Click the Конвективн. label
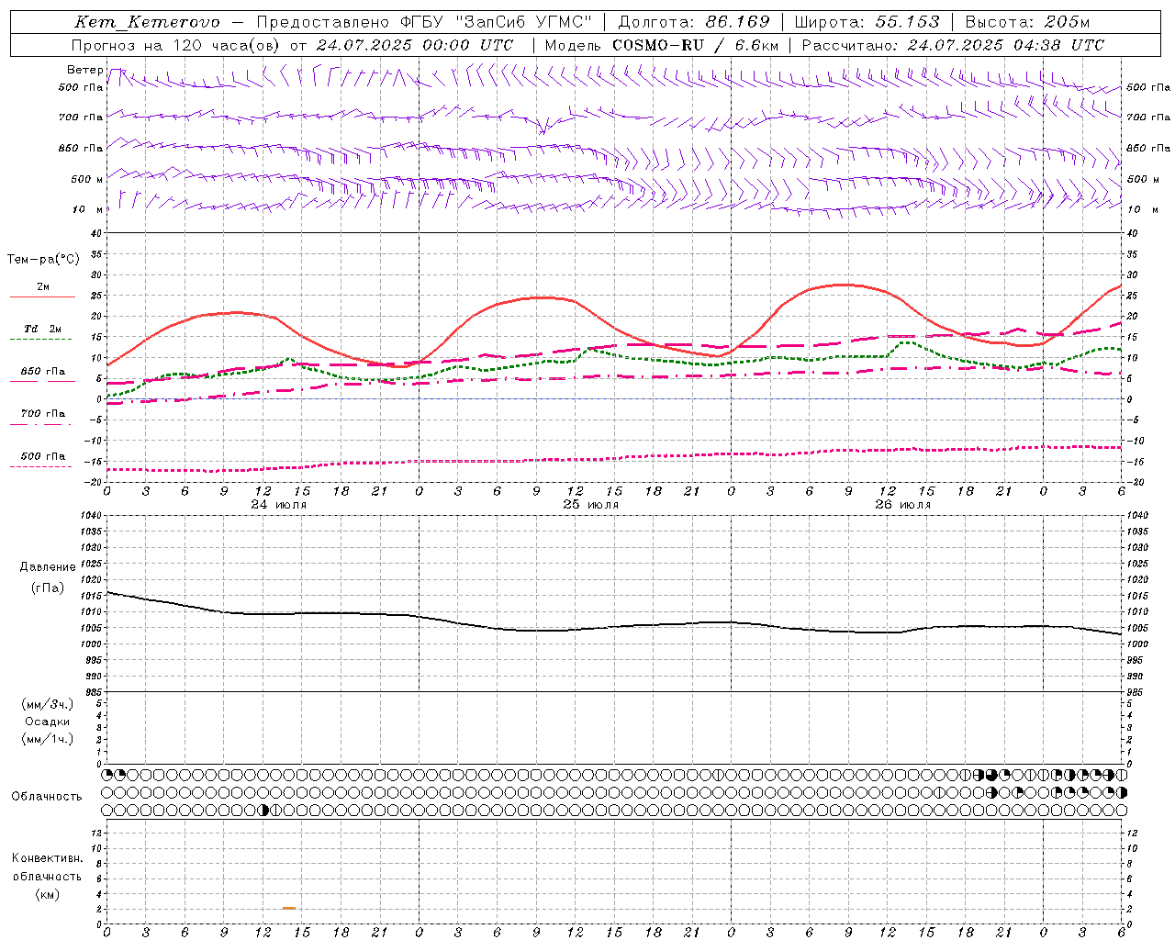Viewport: 1175px width, 940px height. [x=48, y=858]
